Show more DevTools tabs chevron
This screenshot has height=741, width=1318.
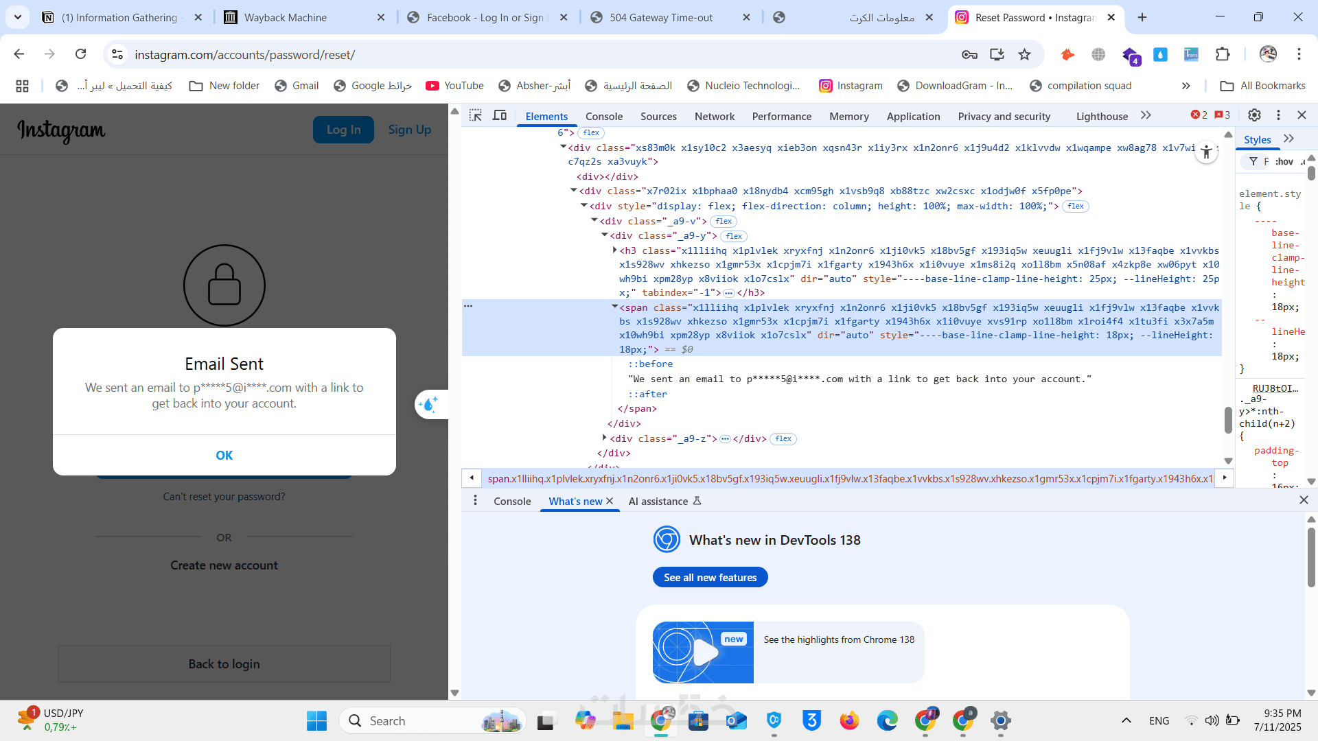click(x=1146, y=115)
